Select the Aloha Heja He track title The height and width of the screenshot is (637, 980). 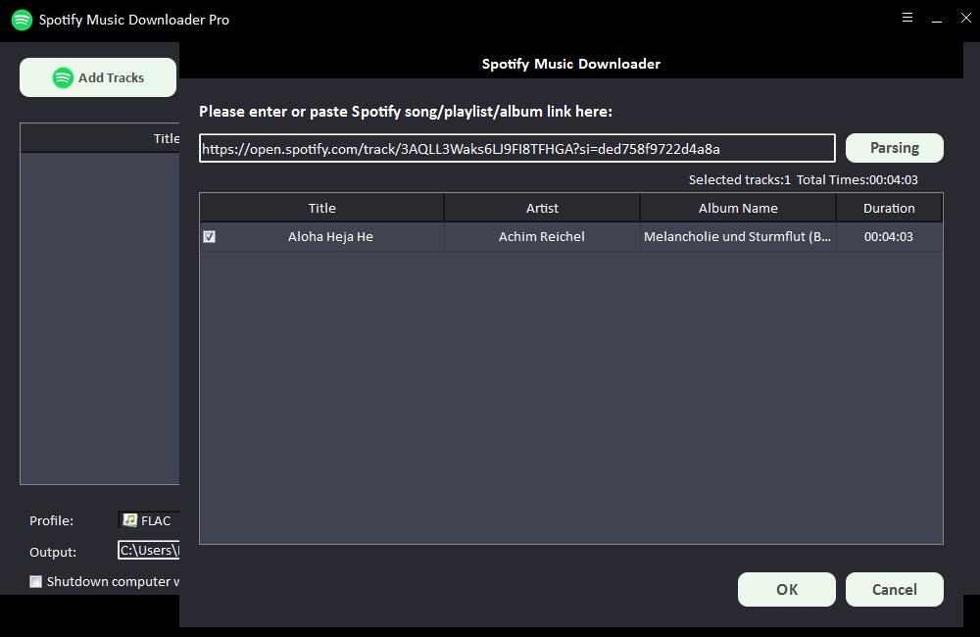click(x=330, y=236)
